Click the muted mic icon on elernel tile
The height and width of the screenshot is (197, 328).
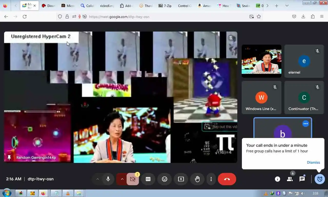(x=317, y=51)
